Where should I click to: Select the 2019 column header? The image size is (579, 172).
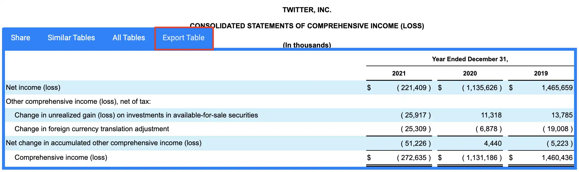click(541, 73)
